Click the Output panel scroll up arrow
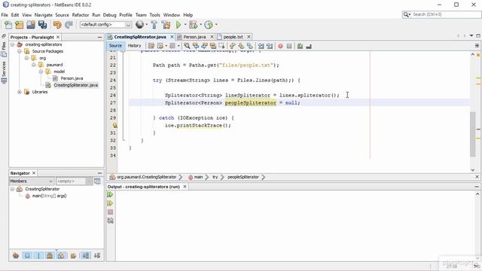The image size is (482, 271). coord(477,194)
